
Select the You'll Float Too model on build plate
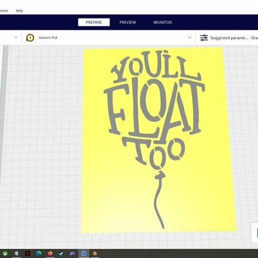pos(158,140)
